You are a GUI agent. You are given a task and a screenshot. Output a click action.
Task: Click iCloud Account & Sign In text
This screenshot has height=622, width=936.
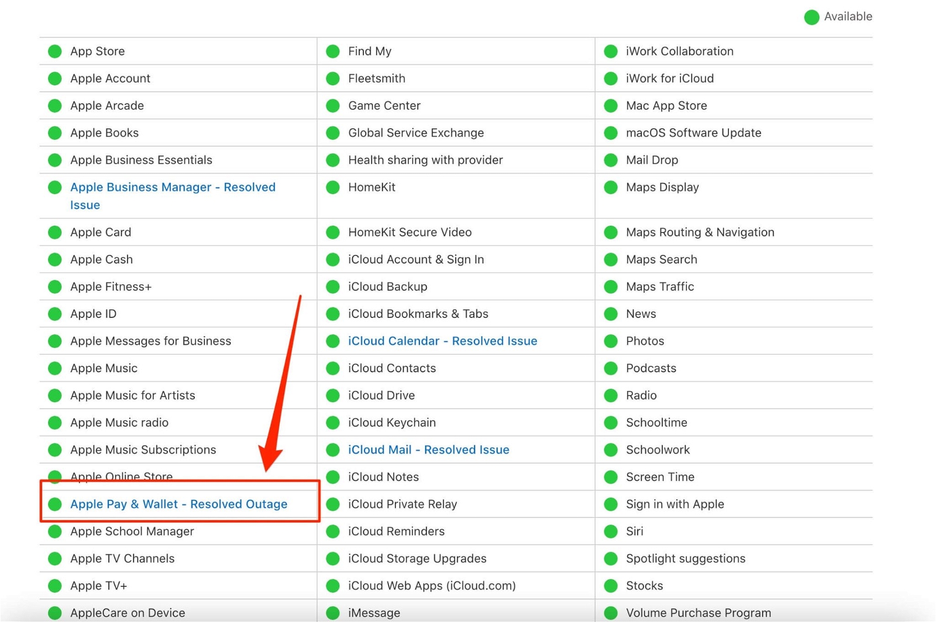tap(416, 259)
